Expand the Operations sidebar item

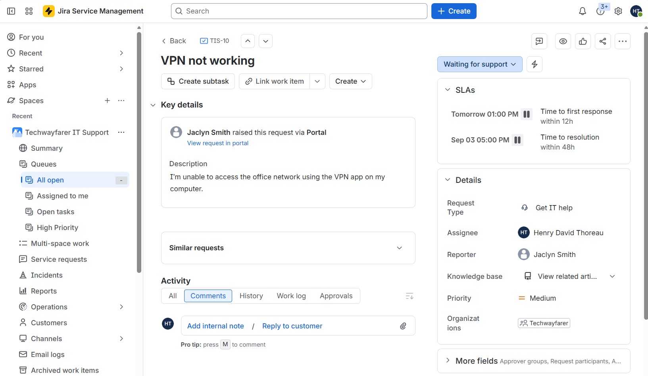tap(121, 307)
